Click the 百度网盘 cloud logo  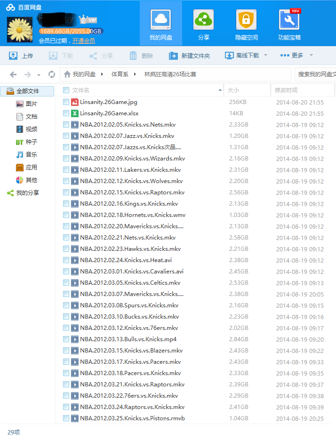(x=10, y=7)
